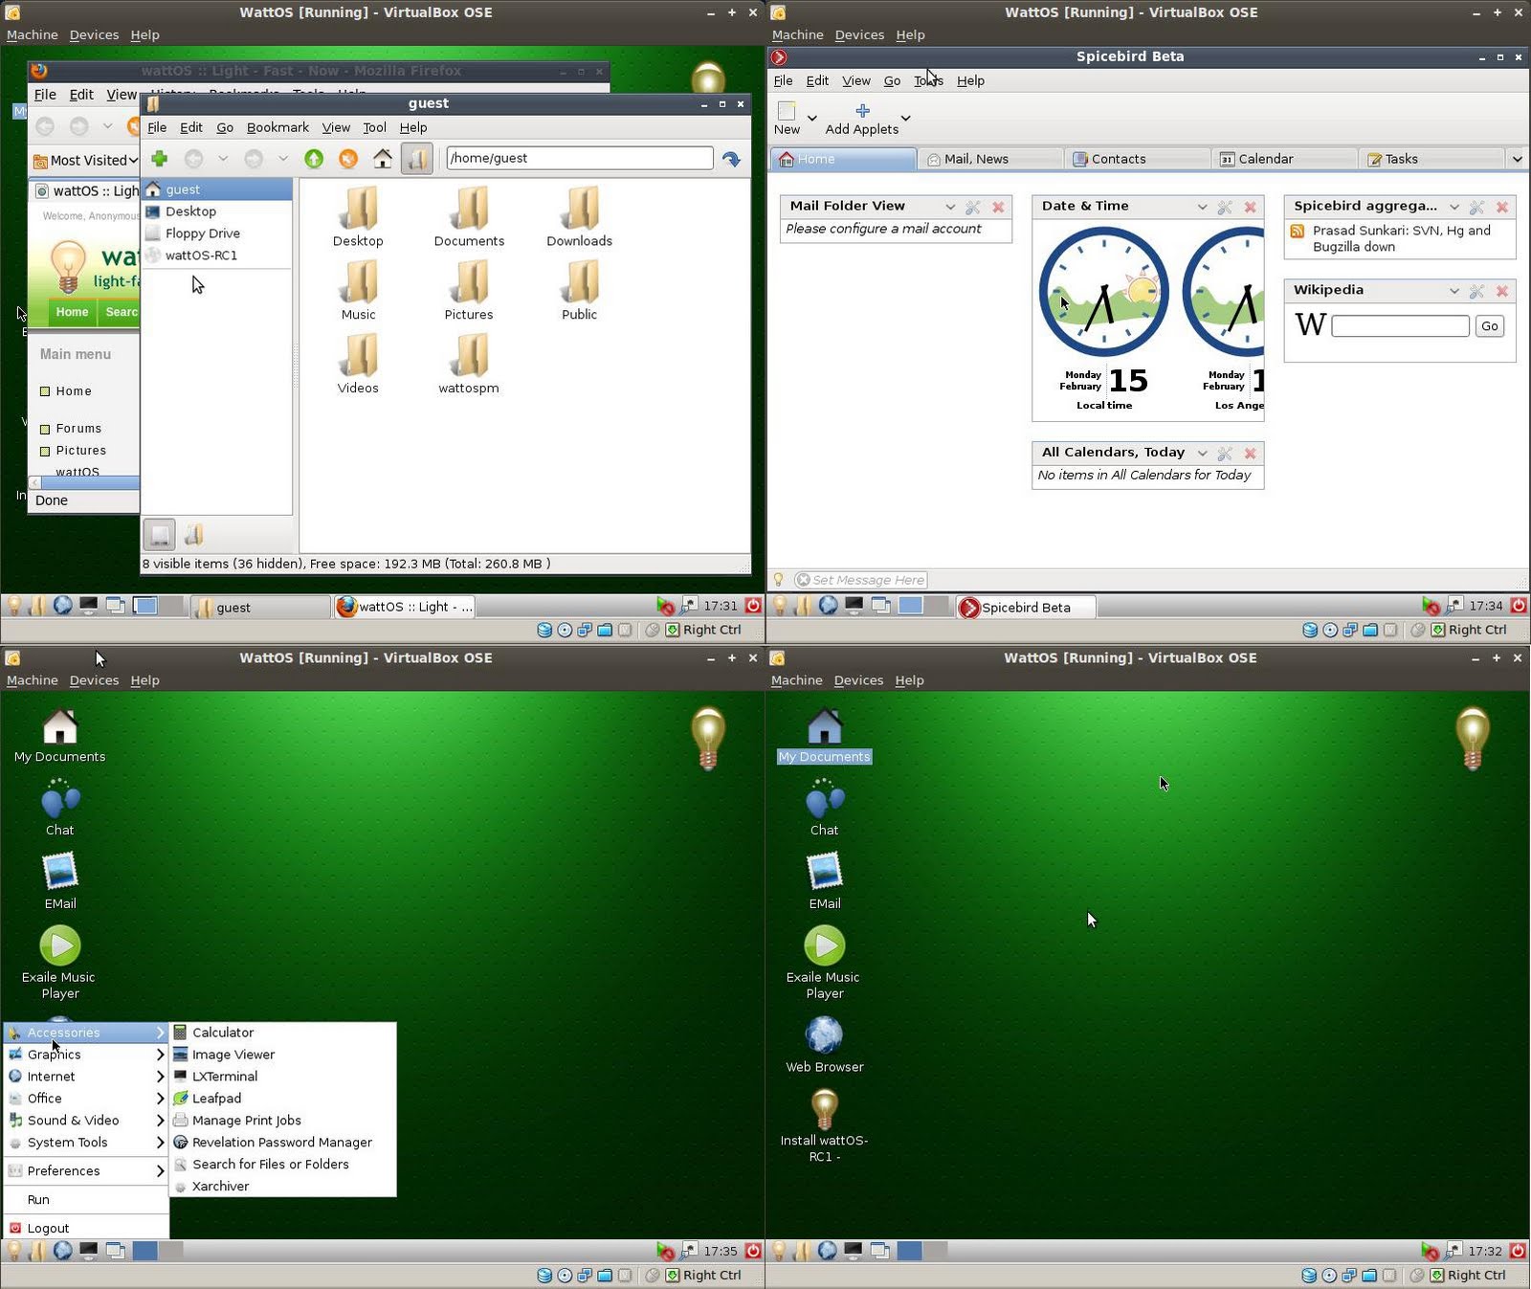
Task: Open the Bookmark menu in guest file manager
Action: pos(277,128)
